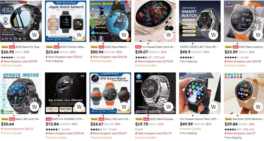Add the $50.94 Sports Watch to cart
This screenshot has height=141, width=264.
pos(124,35)
